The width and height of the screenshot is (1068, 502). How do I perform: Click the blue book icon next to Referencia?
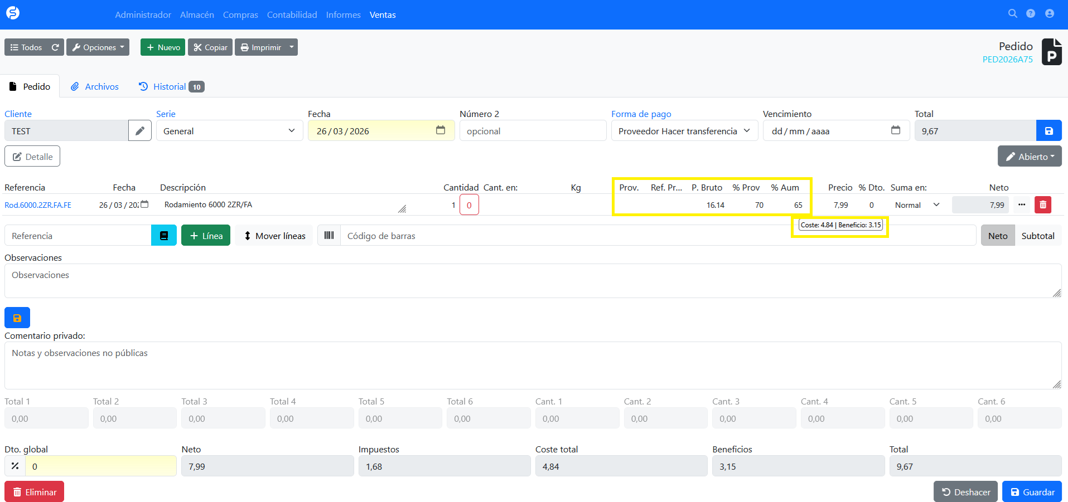coord(164,236)
